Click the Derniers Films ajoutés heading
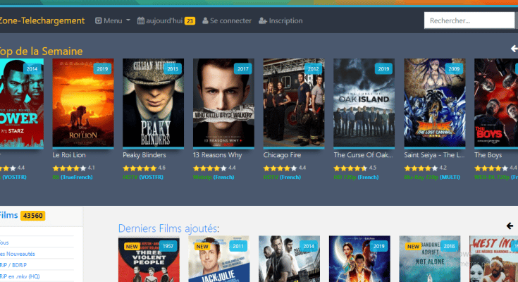Image resolution: width=518 pixels, height=282 pixels. coord(168,228)
